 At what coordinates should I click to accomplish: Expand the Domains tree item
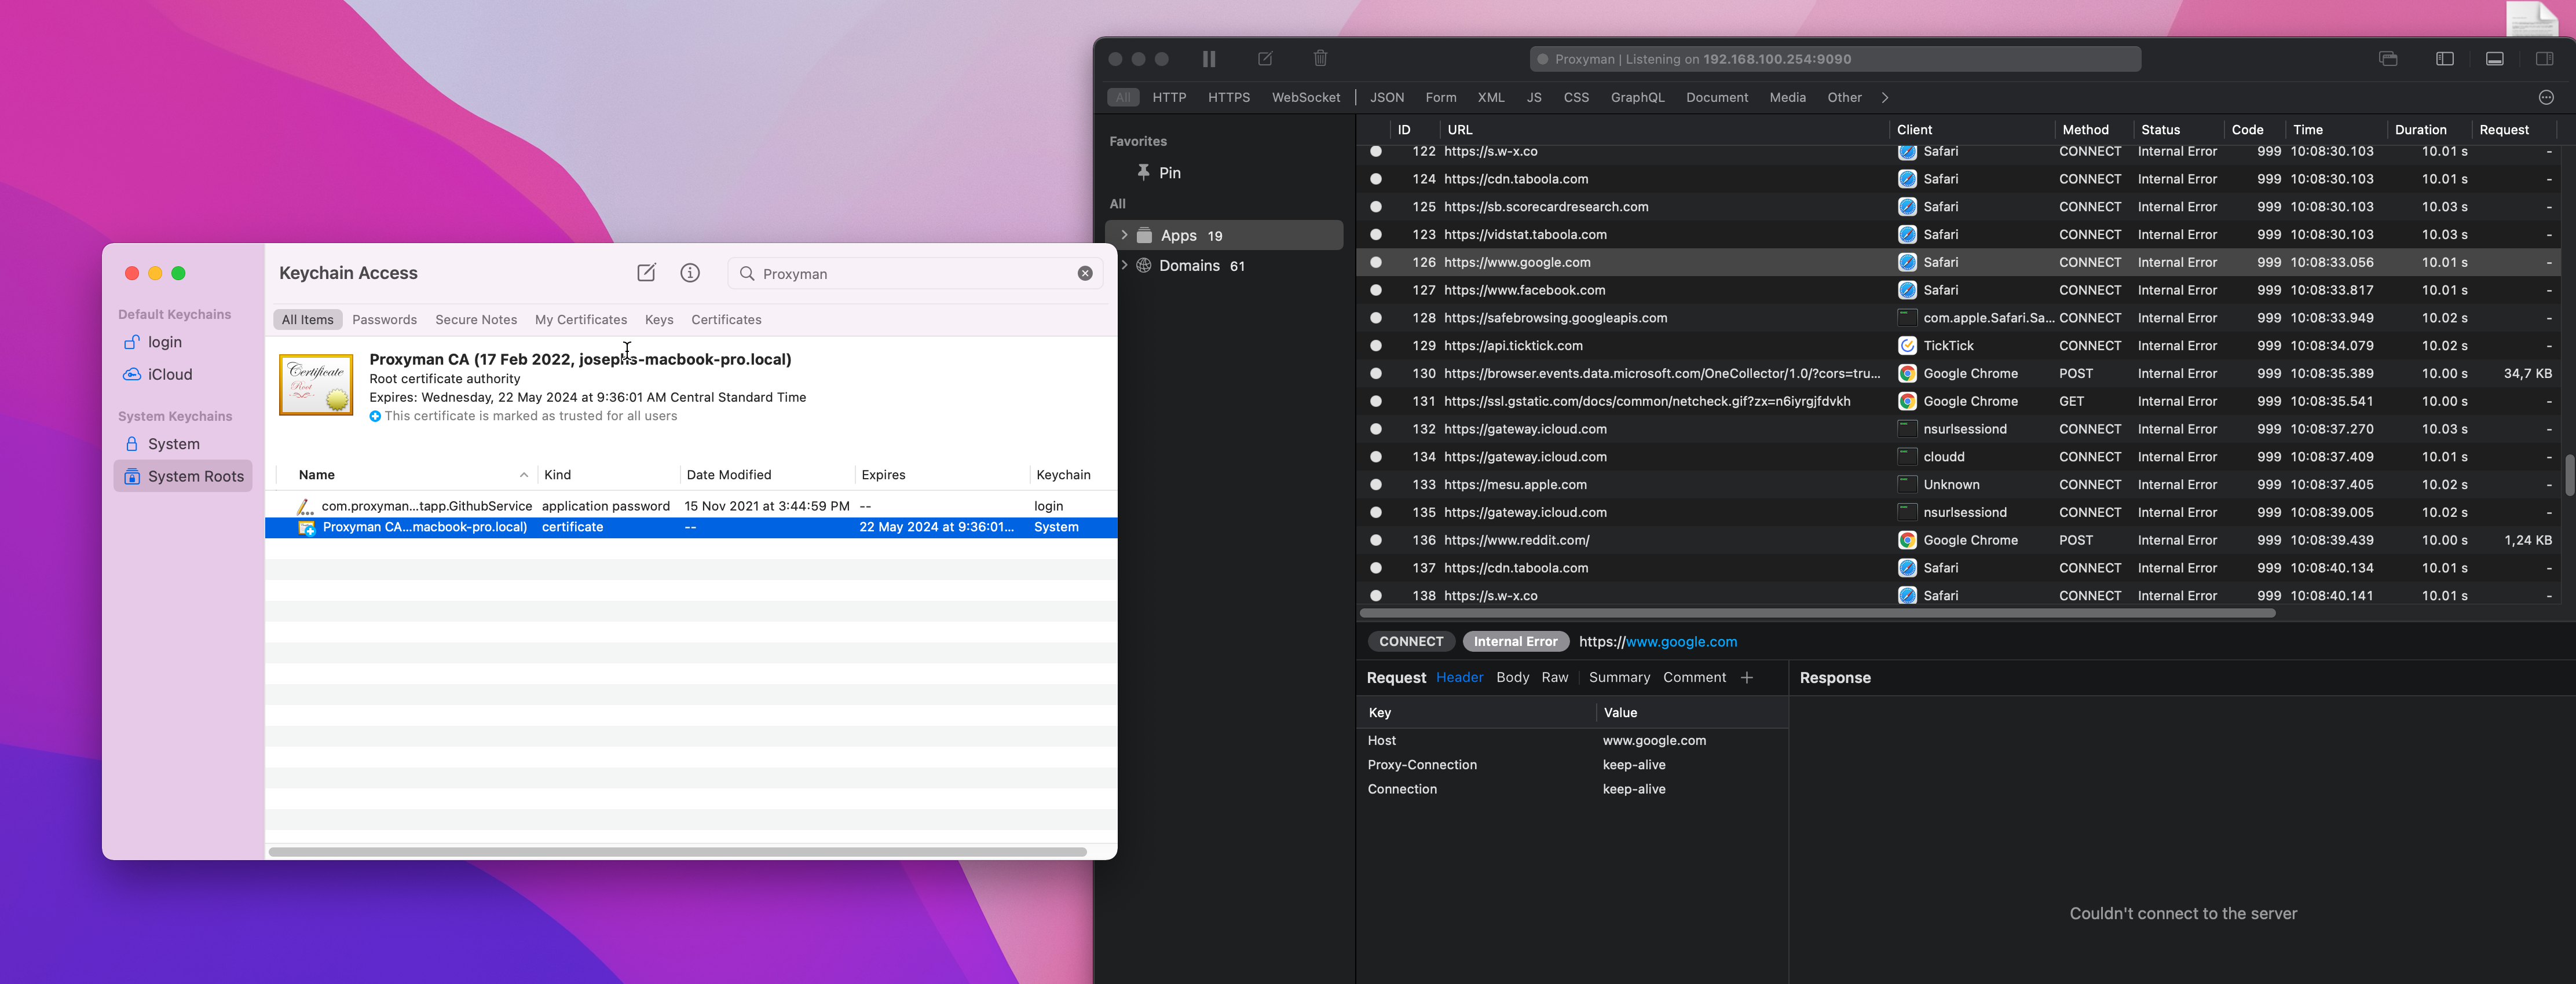(x=1124, y=266)
